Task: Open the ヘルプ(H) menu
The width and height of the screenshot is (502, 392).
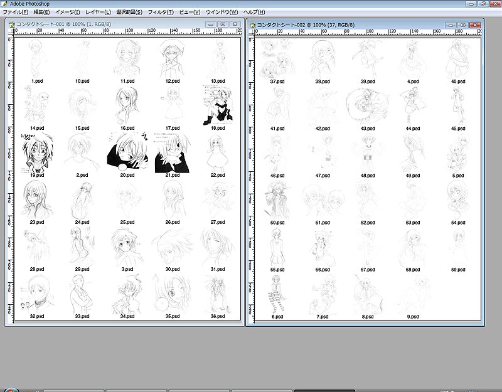Action: coord(254,13)
